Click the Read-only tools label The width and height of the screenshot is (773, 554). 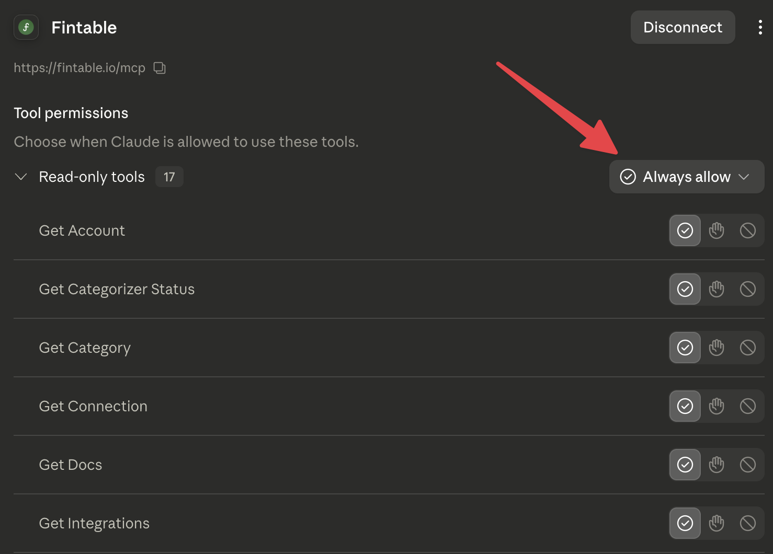tap(92, 177)
